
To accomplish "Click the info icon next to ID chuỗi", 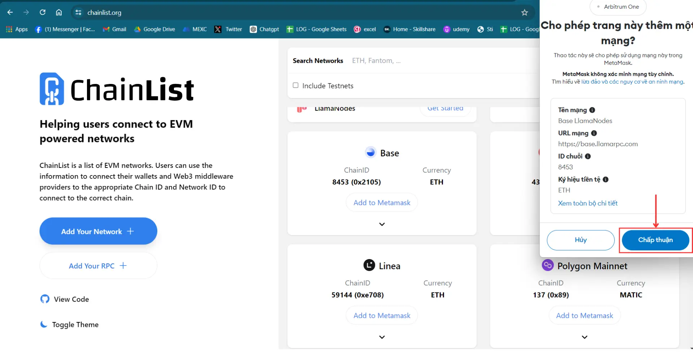I will [x=588, y=156].
